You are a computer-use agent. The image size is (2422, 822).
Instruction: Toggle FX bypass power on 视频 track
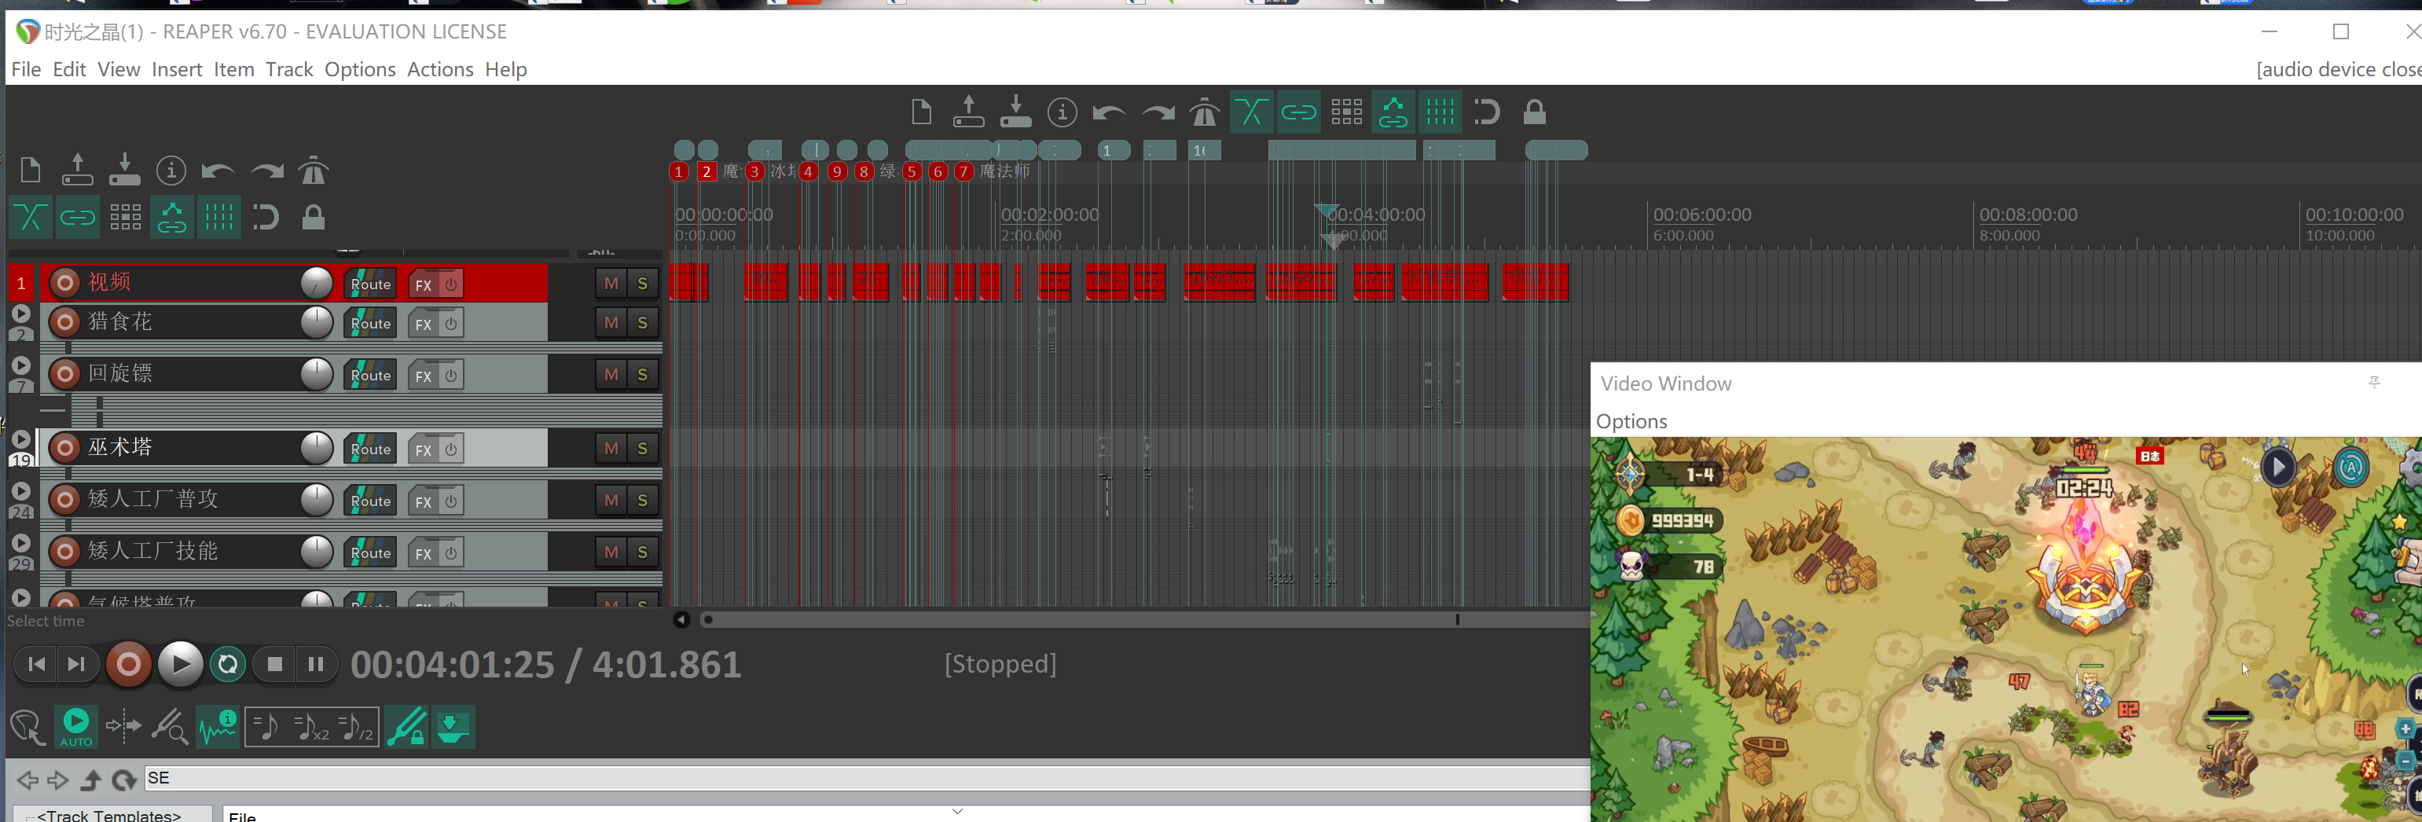(x=451, y=284)
